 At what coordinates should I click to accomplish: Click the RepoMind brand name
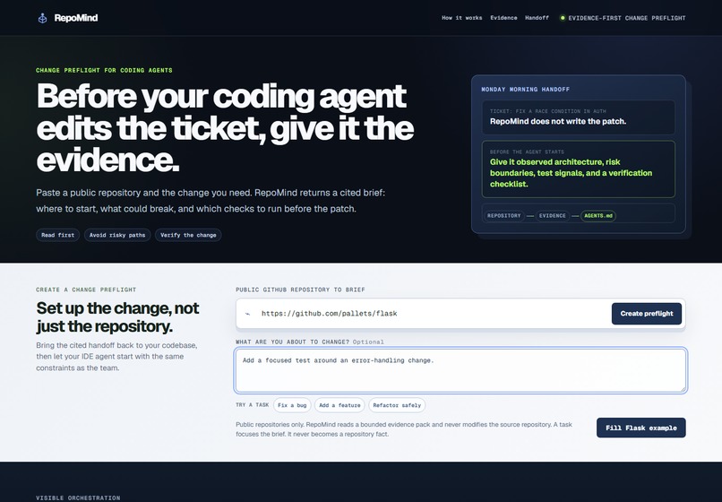pos(76,18)
